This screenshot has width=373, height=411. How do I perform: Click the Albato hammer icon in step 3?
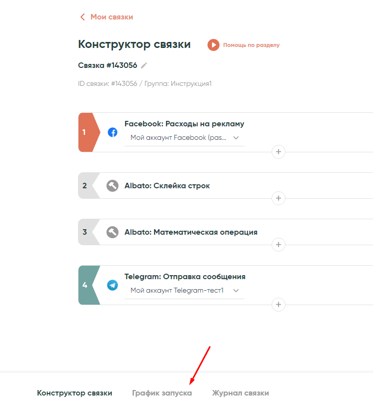(x=112, y=232)
